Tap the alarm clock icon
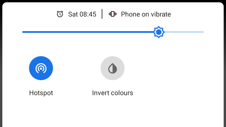 point(60,14)
